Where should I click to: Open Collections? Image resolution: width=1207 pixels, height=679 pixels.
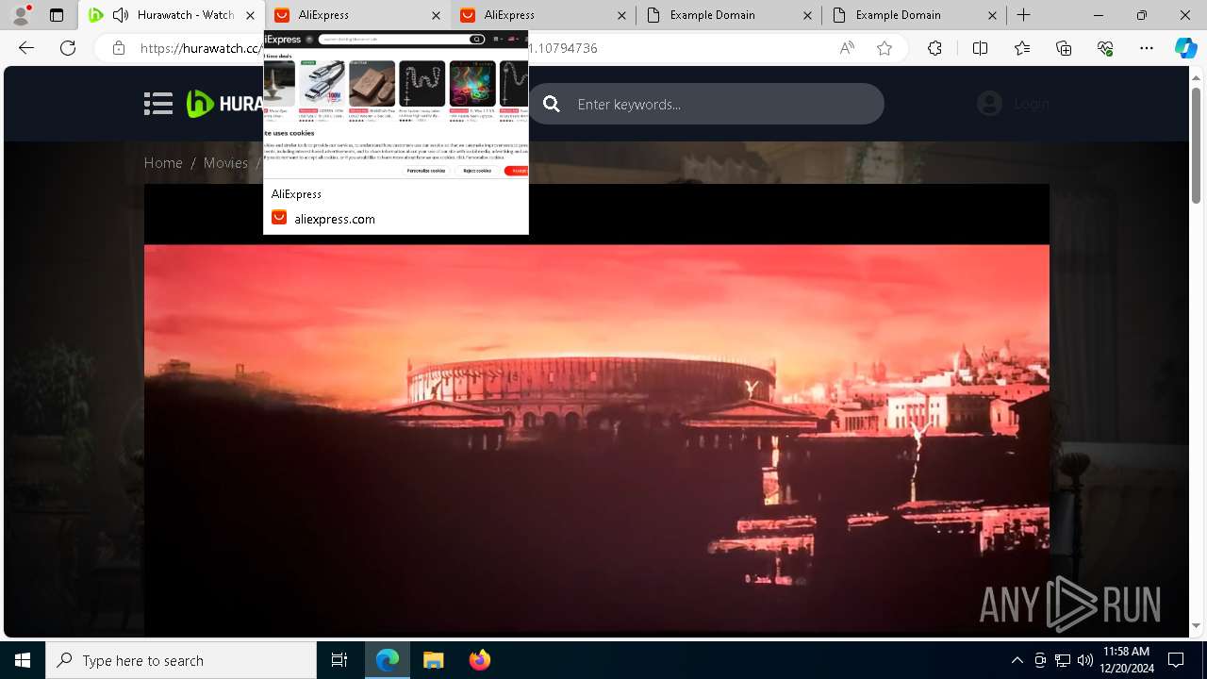[1064, 48]
